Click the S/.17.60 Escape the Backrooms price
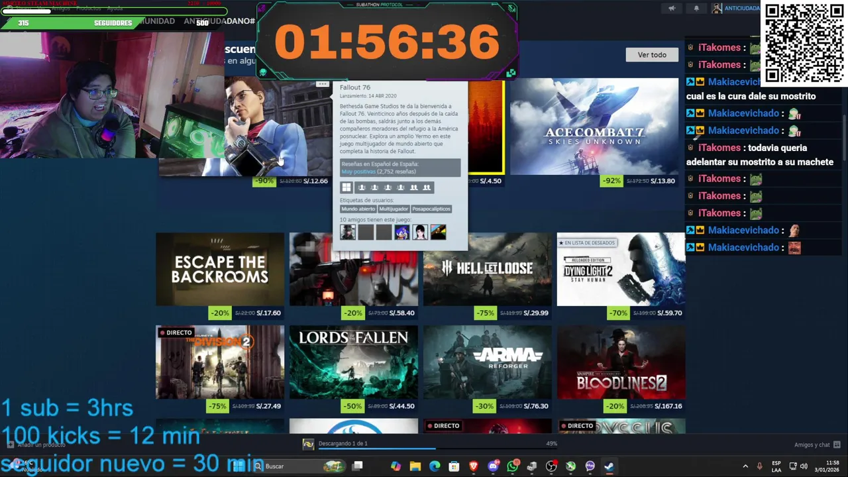The image size is (848, 477). pos(269,313)
